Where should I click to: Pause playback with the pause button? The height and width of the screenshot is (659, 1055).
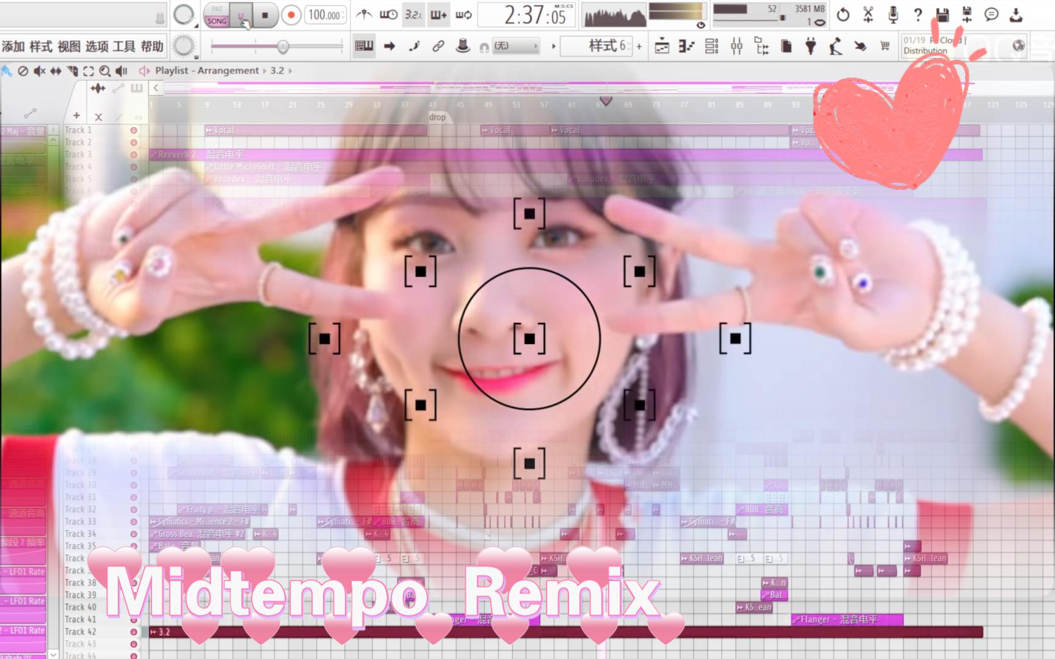click(x=241, y=15)
